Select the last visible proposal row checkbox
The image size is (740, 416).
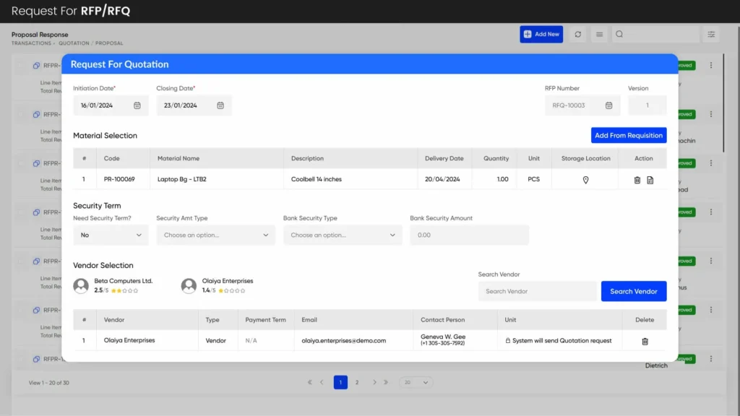[21, 359]
